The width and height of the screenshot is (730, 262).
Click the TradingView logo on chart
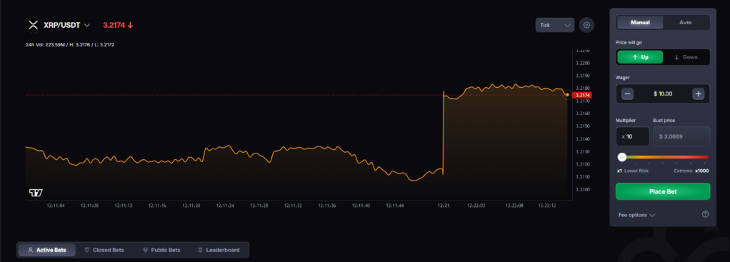[36, 193]
